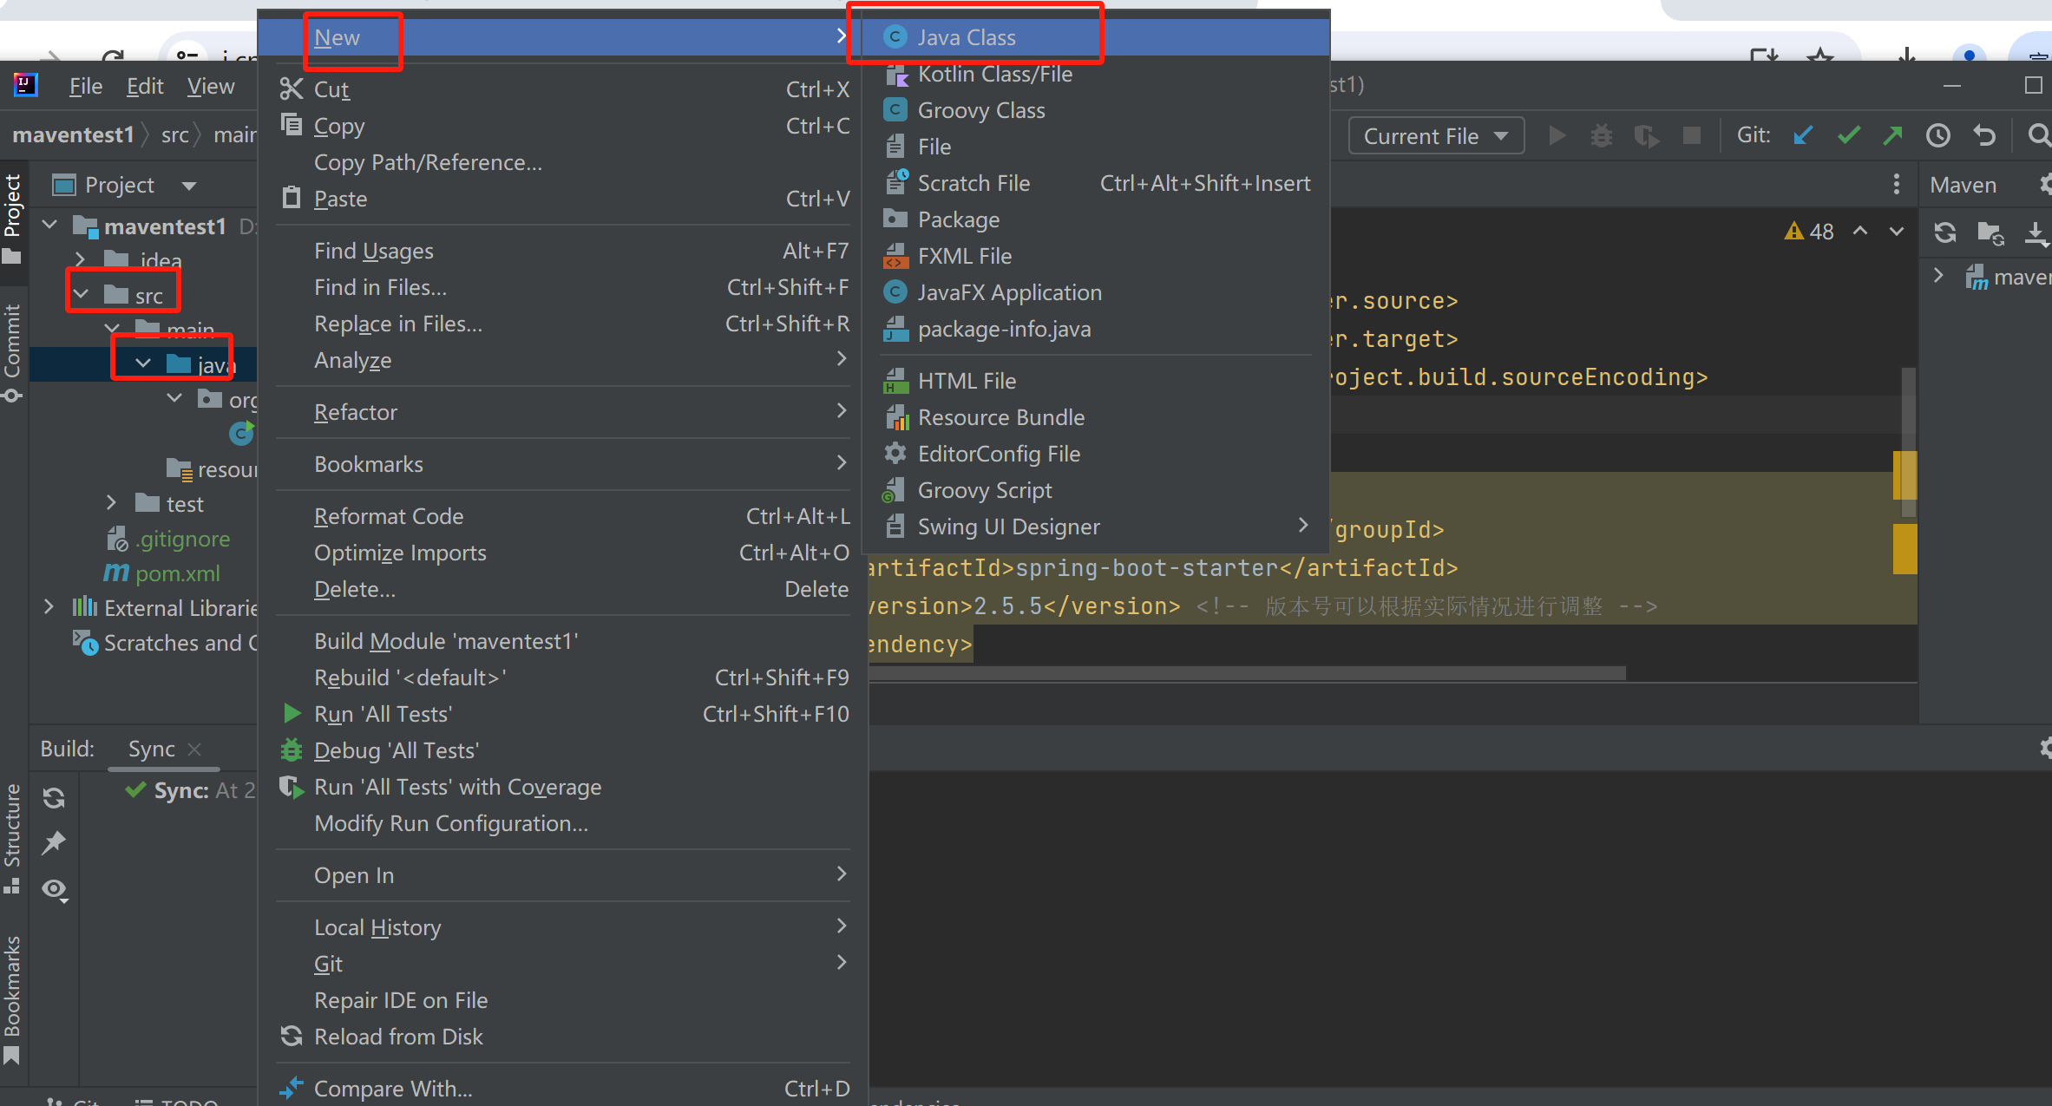Open the Structure tool window sidebar tab

[x=12, y=837]
